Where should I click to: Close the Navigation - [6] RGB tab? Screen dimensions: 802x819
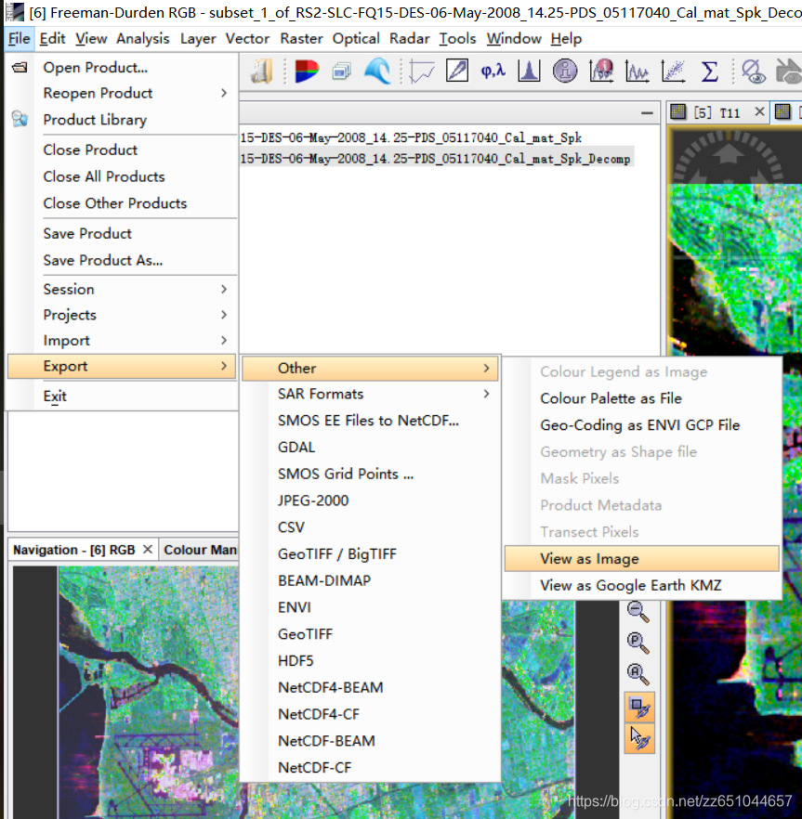pos(148,550)
